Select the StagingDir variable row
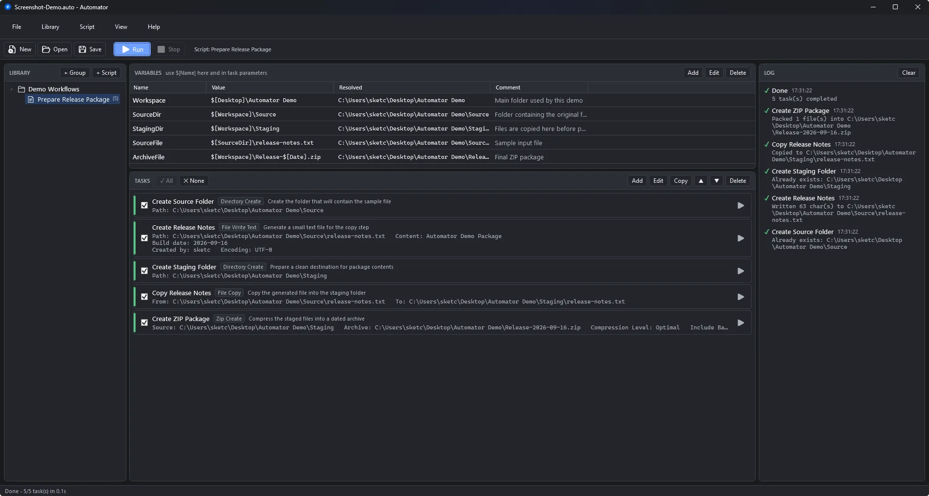The height and width of the screenshot is (496, 929). (442, 129)
